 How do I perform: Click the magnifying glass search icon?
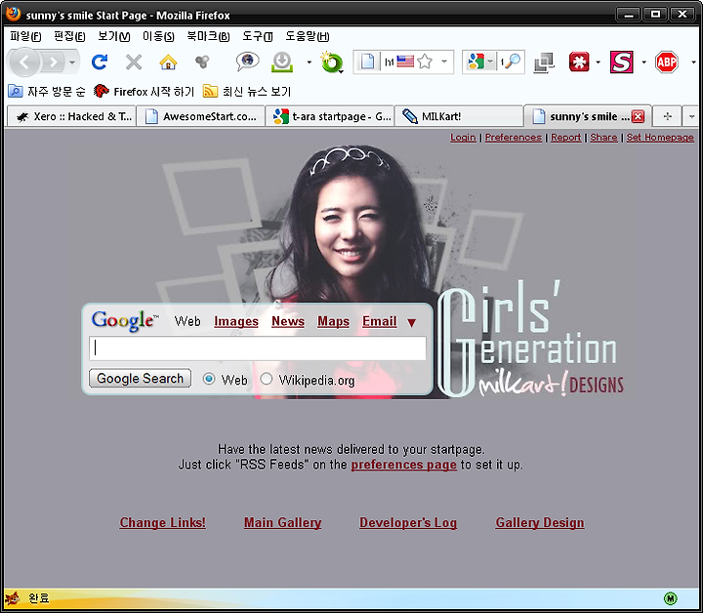(514, 61)
